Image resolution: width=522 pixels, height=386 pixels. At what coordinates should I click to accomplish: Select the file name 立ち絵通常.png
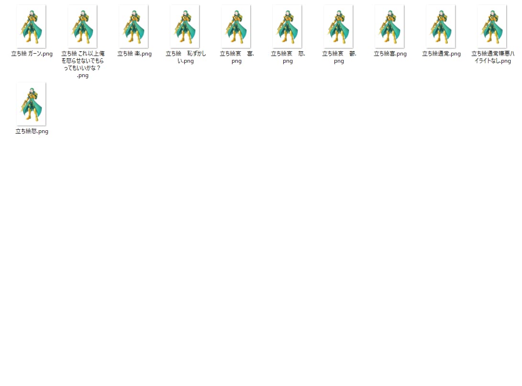(x=442, y=54)
